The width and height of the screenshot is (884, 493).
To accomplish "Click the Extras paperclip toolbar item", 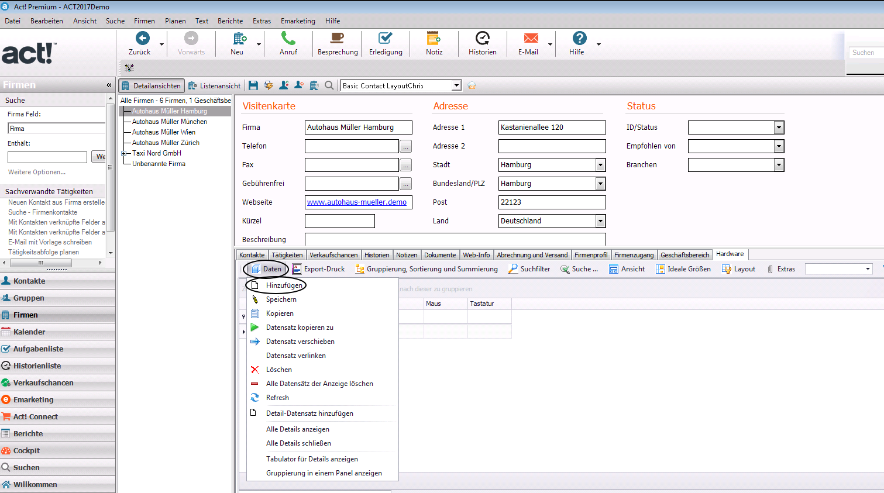I will [x=780, y=269].
